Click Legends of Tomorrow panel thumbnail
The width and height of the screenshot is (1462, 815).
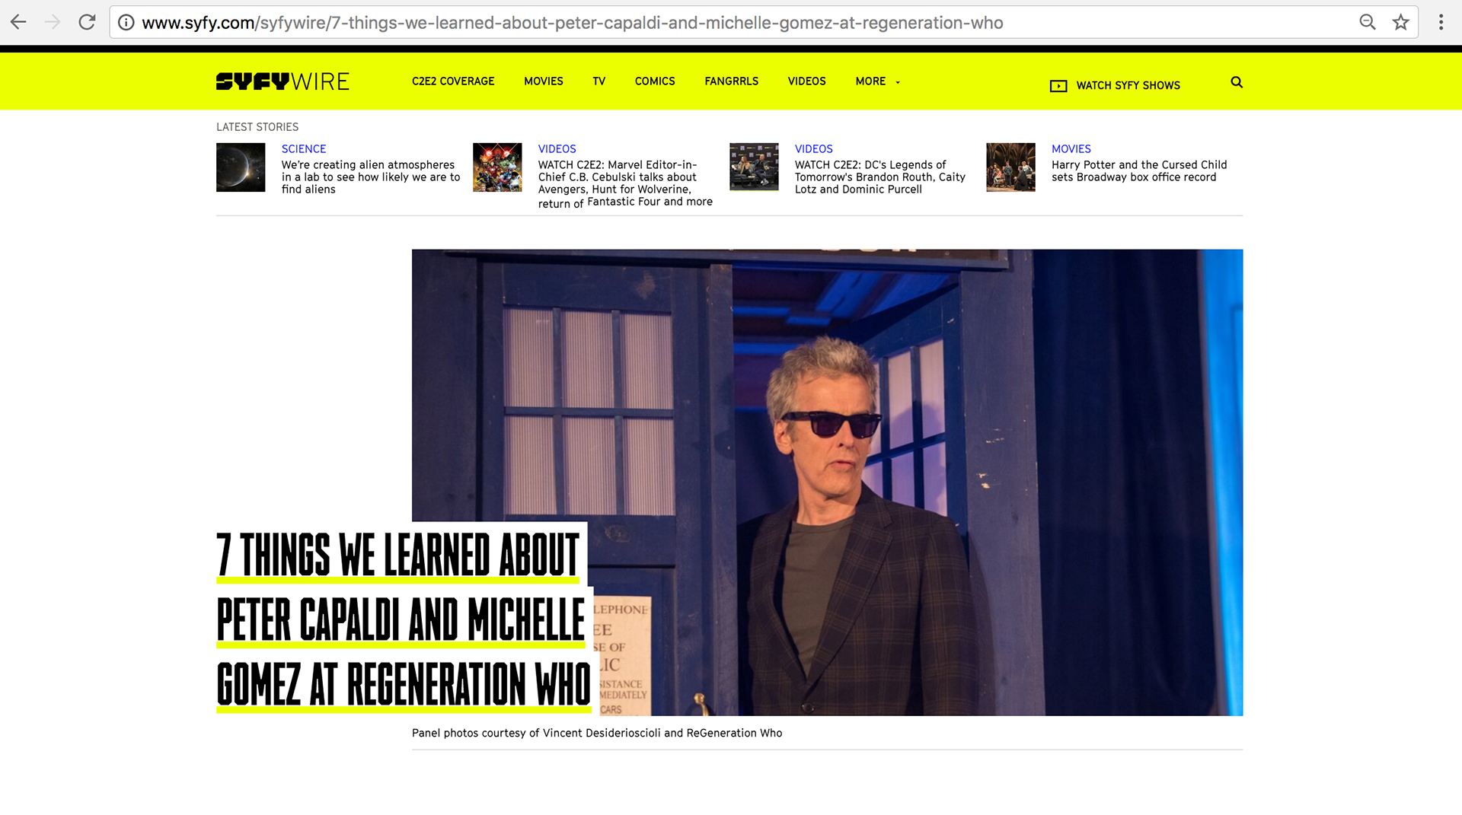(x=754, y=167)
